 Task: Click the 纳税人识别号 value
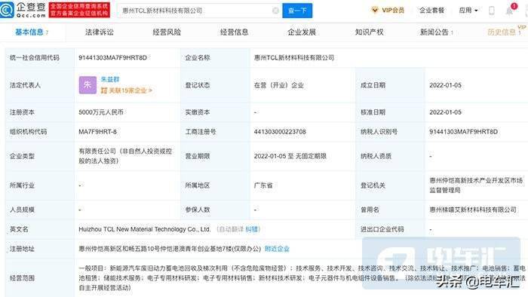click(x=463, y=131)
